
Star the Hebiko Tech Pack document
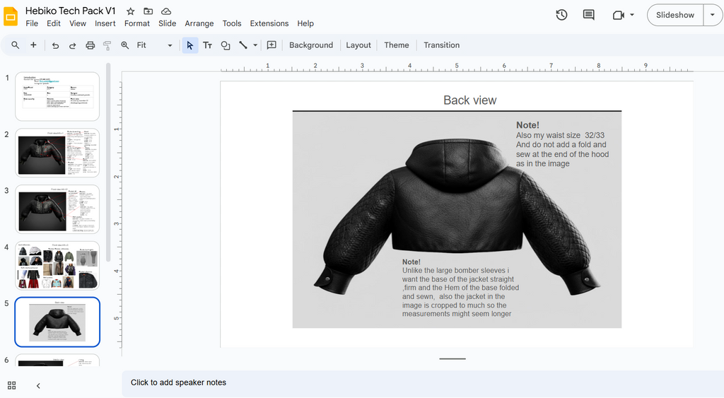[x=131, y=11]
